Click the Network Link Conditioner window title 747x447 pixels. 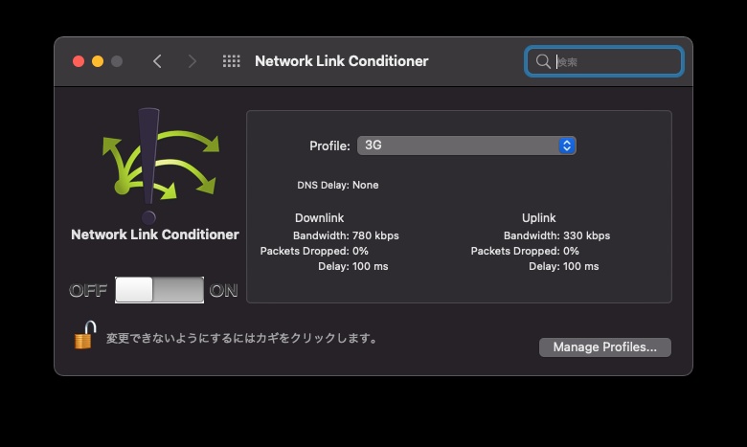click(342, 61)
